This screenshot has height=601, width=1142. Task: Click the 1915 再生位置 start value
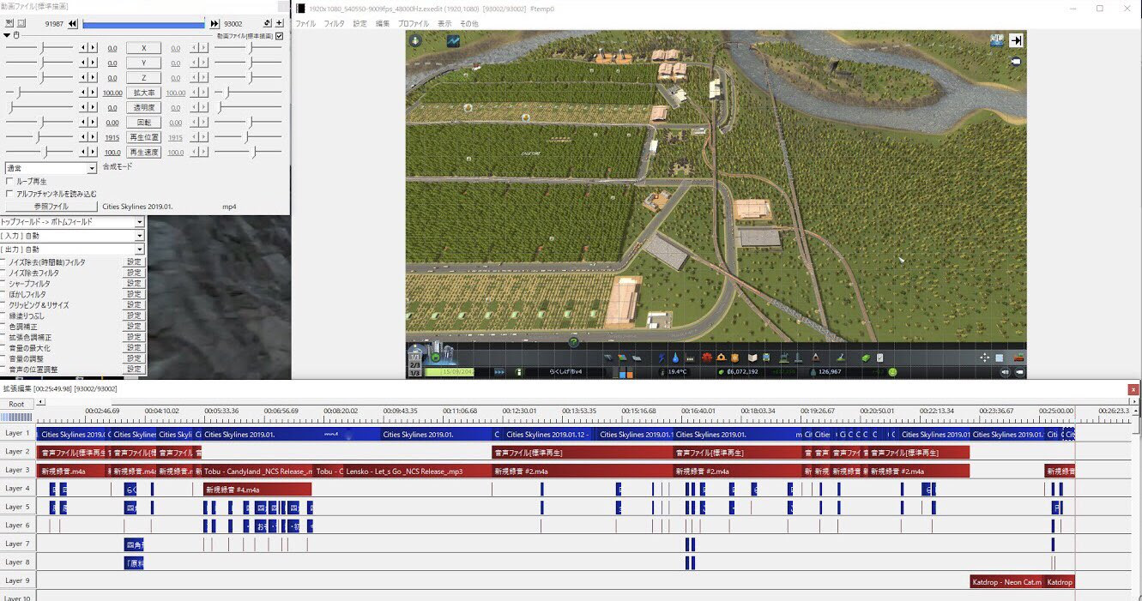click(112, 137)
